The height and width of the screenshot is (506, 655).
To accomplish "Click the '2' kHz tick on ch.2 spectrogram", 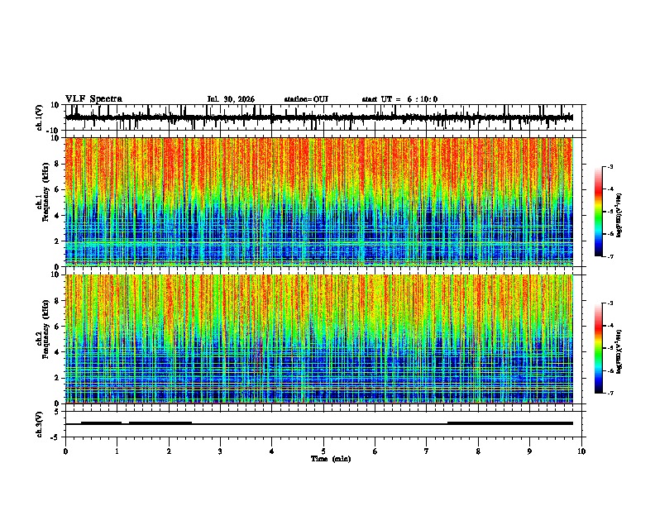I will (x=57, y=378).
